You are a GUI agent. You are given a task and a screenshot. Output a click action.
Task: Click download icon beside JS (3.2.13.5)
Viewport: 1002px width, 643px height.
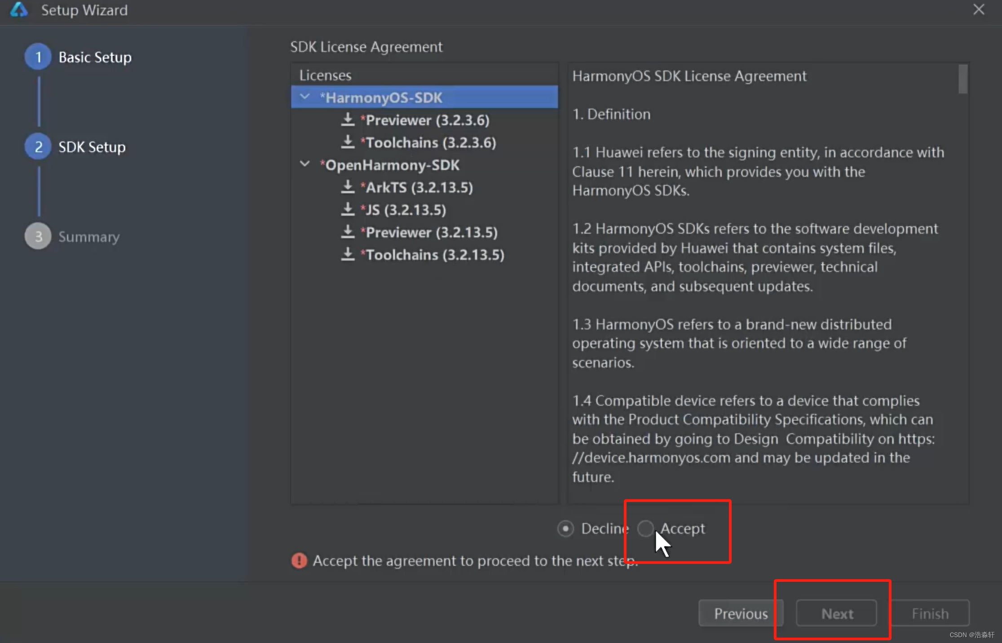tap(348, 210)
